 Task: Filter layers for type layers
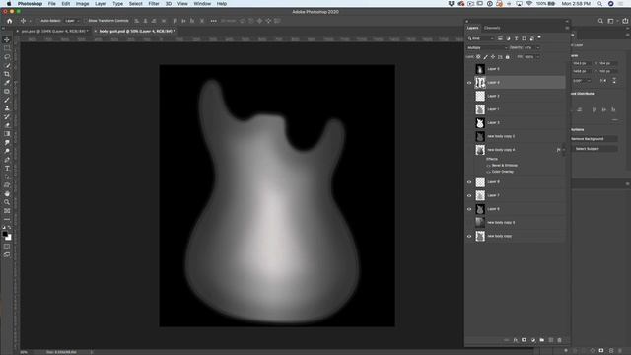[x=516, y=38]
